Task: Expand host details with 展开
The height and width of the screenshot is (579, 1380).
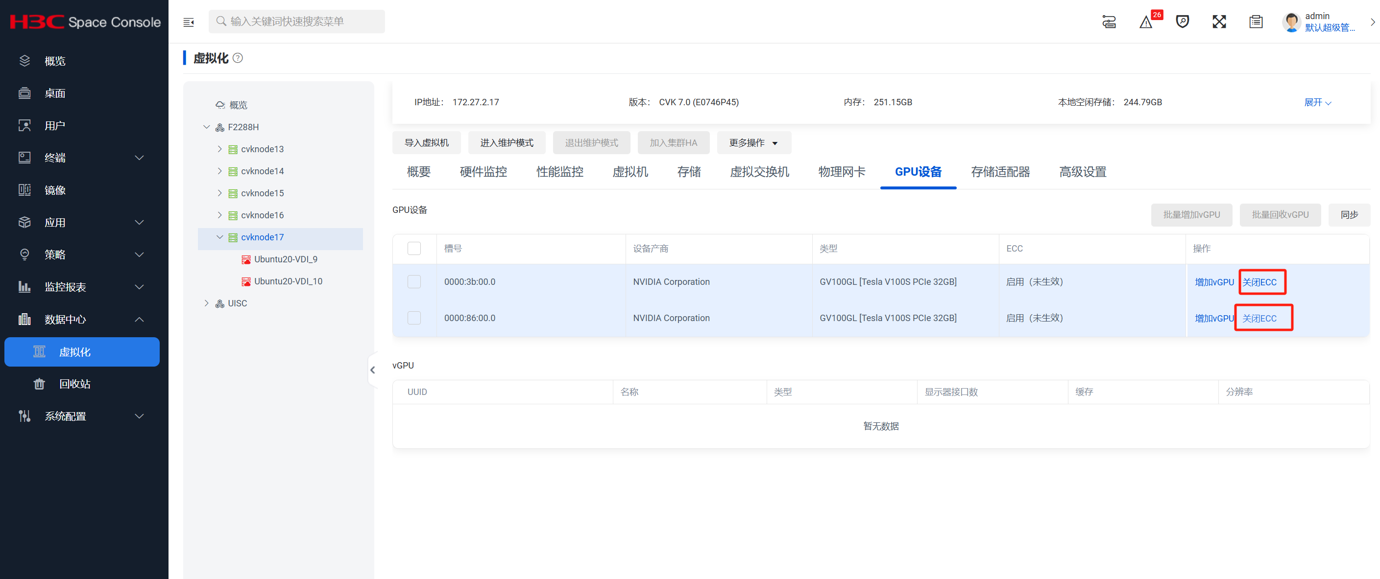Action: point(1317,102)
